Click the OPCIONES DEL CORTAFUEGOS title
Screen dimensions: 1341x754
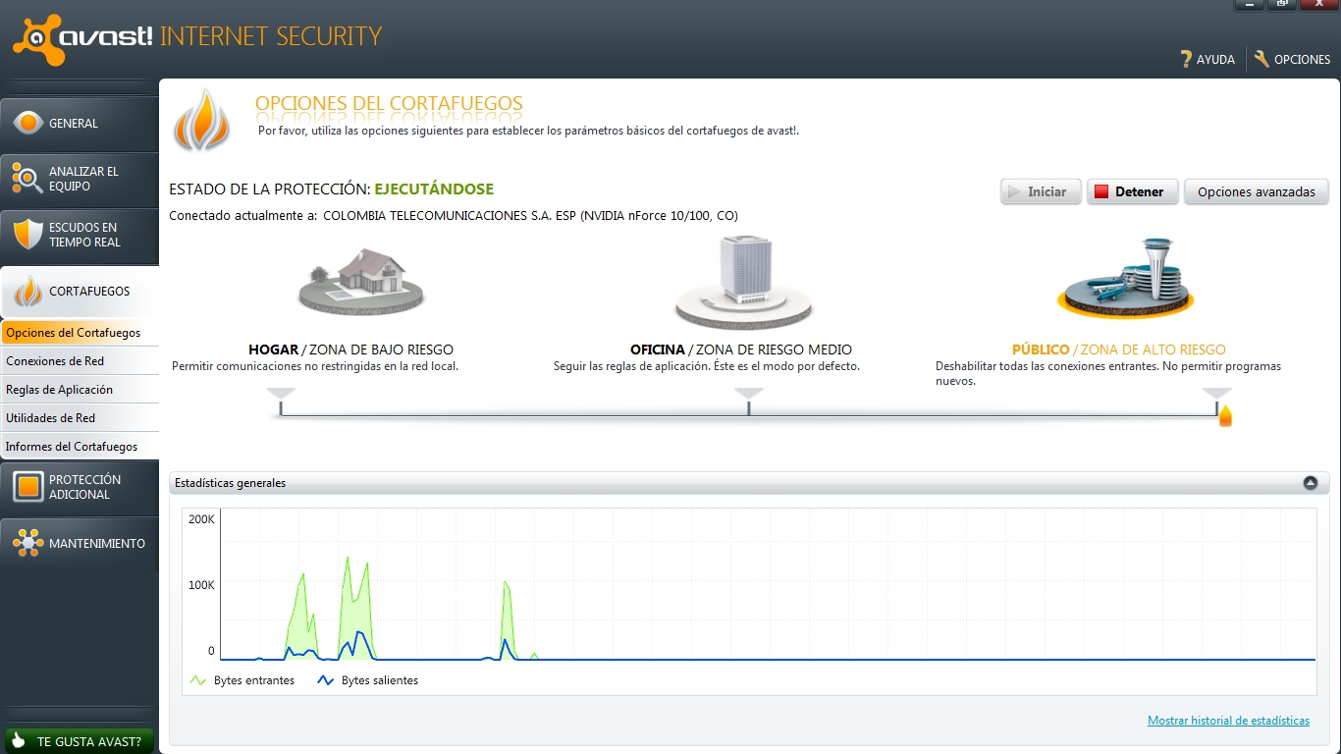tap(389, 103)
